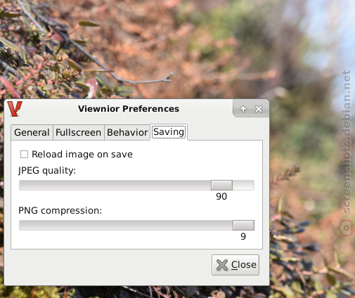
Task: Click the Viewnior Preferences title bar
Action: click(x=129, y=109)
